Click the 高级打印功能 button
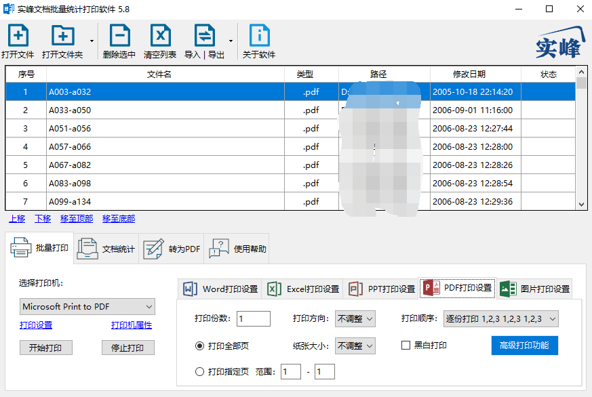This screenshot has width=592, height=397. coord(524,346)
